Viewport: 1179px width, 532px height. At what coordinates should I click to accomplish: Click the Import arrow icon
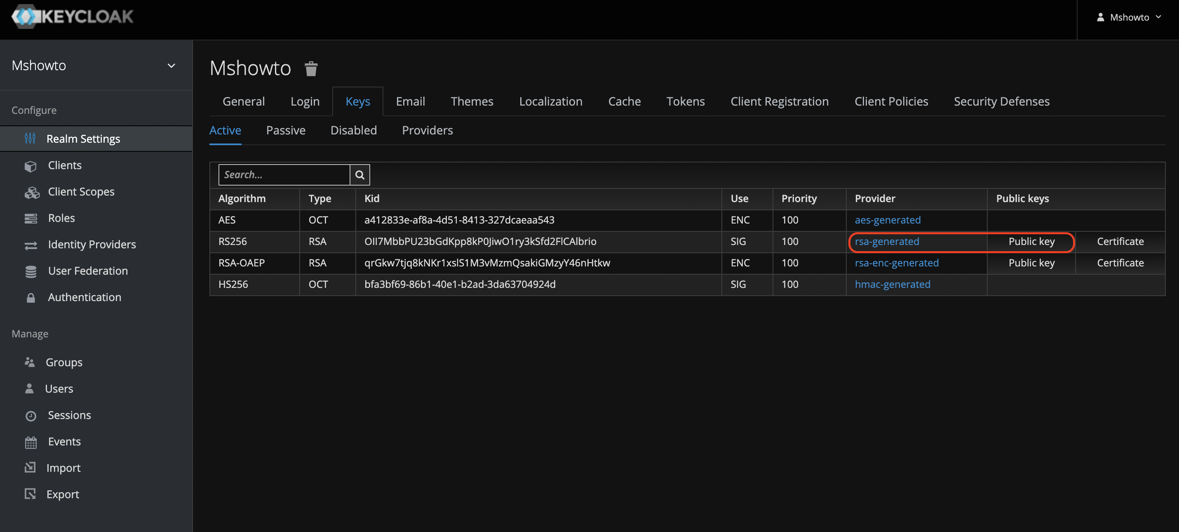30,467
